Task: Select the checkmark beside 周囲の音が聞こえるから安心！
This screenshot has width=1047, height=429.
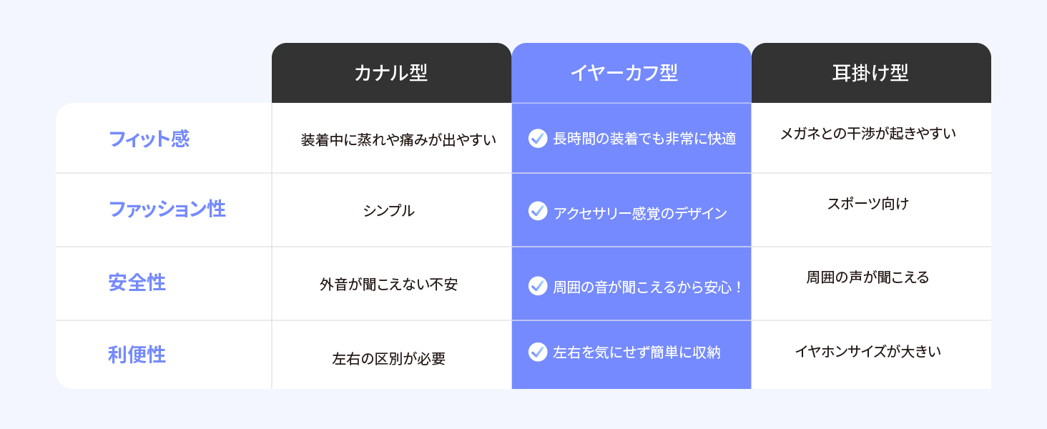Action: (538, 285)
